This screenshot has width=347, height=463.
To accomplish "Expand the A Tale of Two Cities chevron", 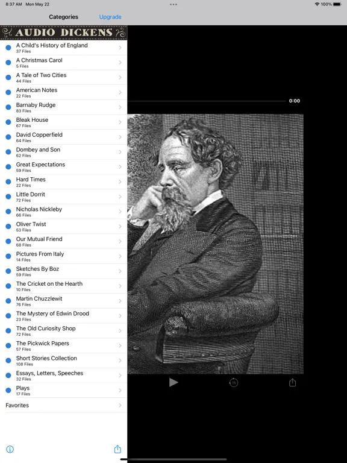I will point(120,77).
